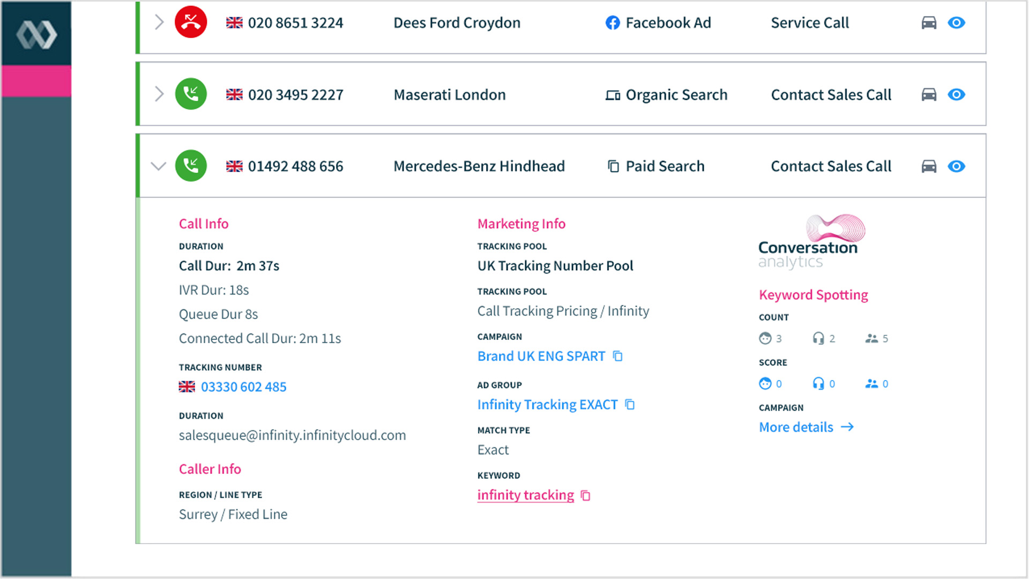
Task: Click the car icon in Mercedes-Benz Hindhead row
Action: click(929, 167)
